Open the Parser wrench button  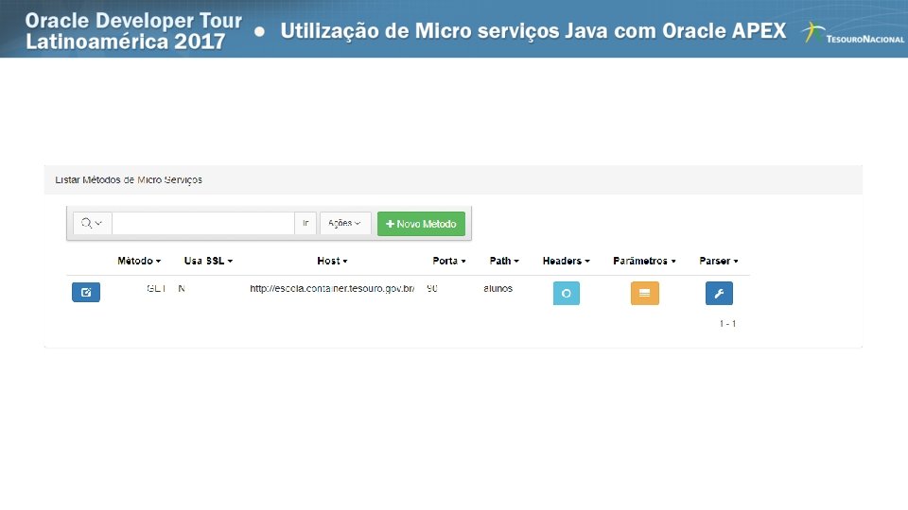pos(719,293)
